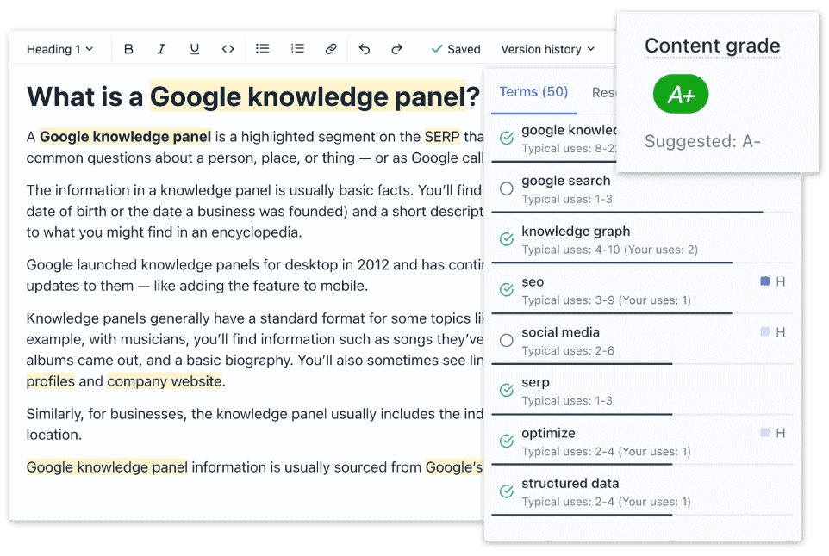Image resolution: width=829 pixels, height=556 pixels.
Task: Open the partially hidden Research tab
Action: pyautogui.click(x=603, y=92)
